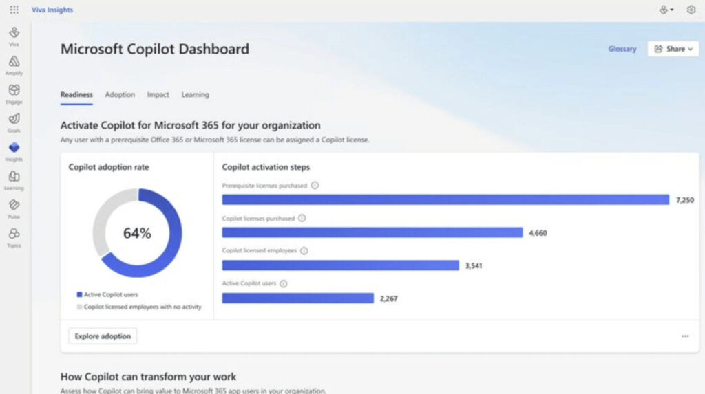Click the 2,267 value
This screenshot has width=705, height=394.
coord(388,298)
